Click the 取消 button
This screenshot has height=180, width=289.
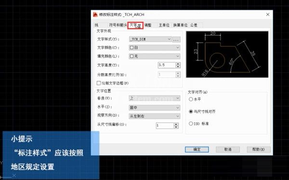(x=228, y=149)
